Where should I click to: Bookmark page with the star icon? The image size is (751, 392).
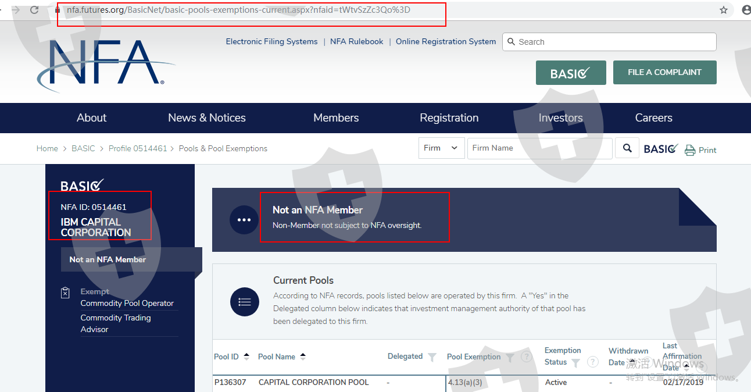coord(724,10)
